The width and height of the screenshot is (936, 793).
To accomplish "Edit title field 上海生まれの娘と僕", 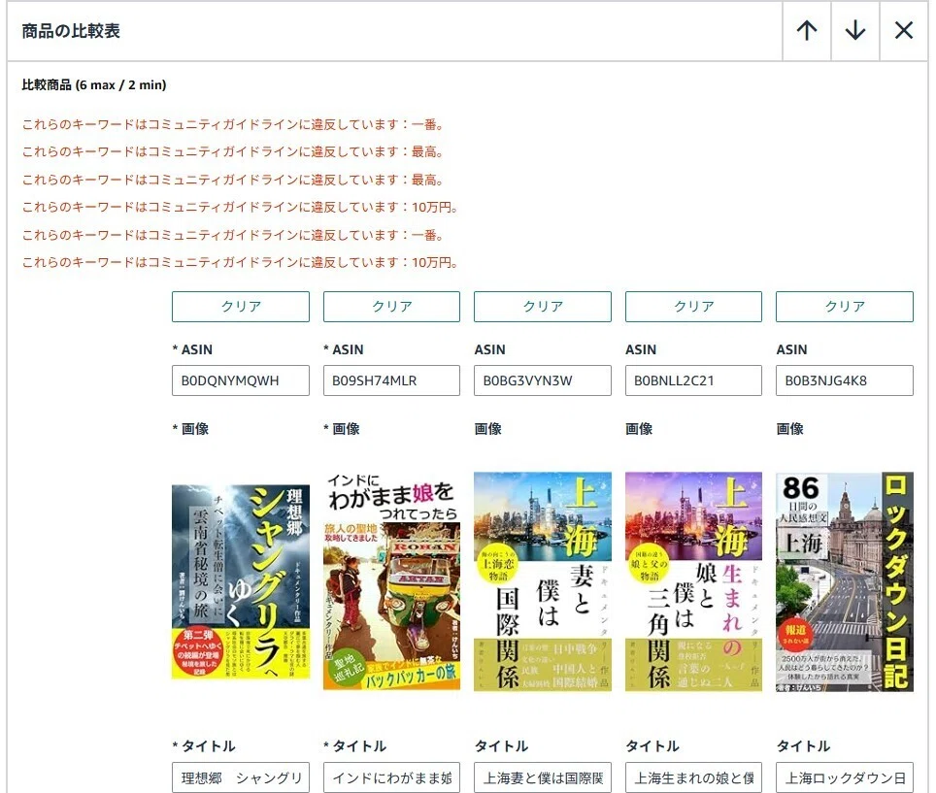I will coord(693,777).
